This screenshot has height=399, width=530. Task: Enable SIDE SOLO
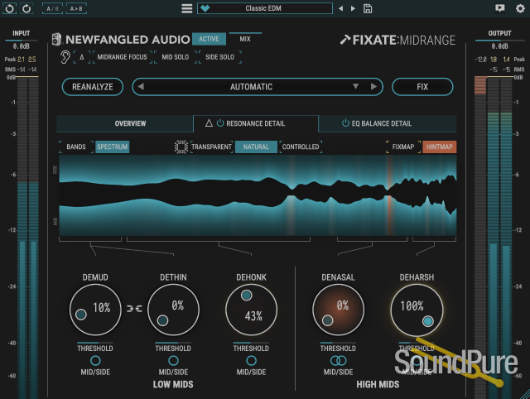(x=220, y=57)
